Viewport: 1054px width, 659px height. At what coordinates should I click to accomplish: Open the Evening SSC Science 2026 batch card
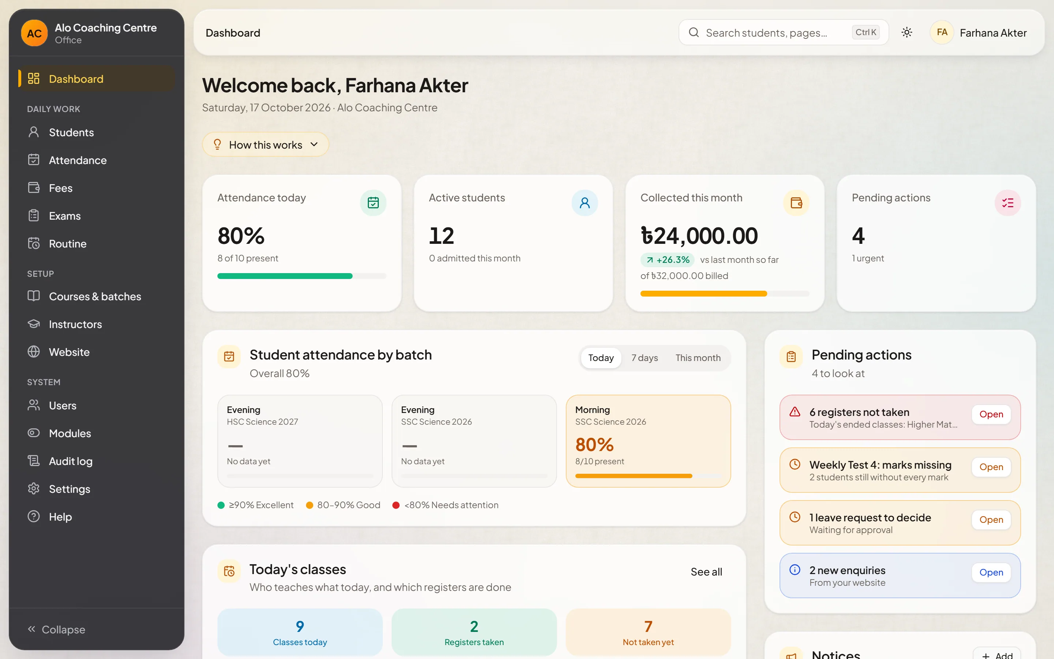pos(474,441)
